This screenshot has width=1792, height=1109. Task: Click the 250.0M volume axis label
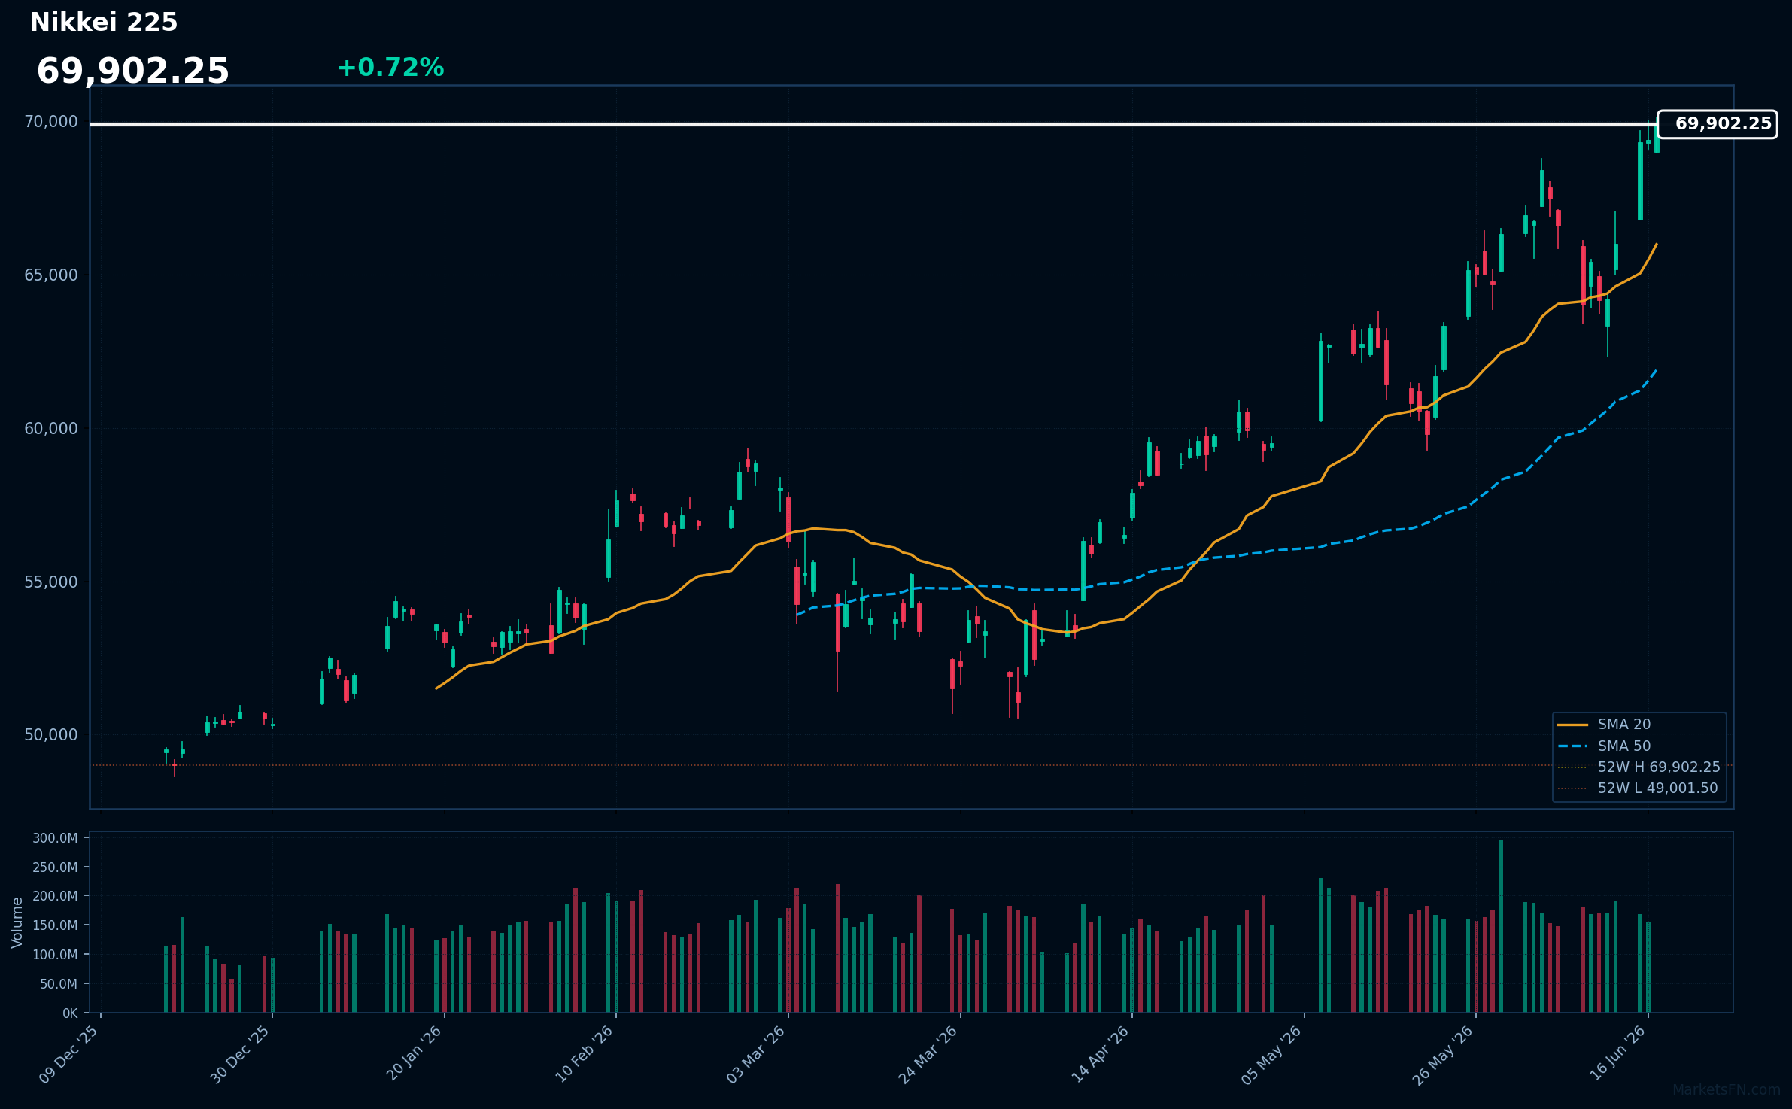(x=55, y=867)
